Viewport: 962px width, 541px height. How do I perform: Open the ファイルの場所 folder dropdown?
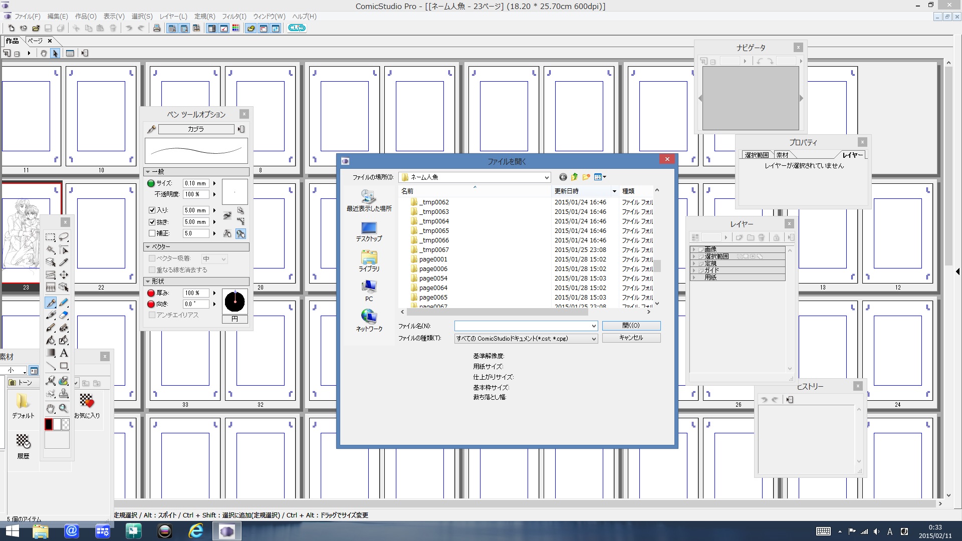pyautogui.click(x=546, y=177)
